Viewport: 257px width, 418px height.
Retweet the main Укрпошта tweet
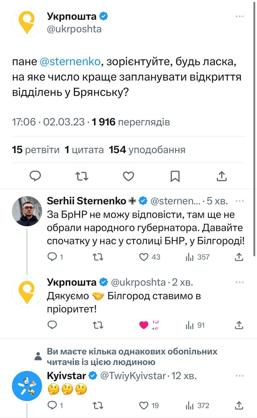tap(82, 176)
